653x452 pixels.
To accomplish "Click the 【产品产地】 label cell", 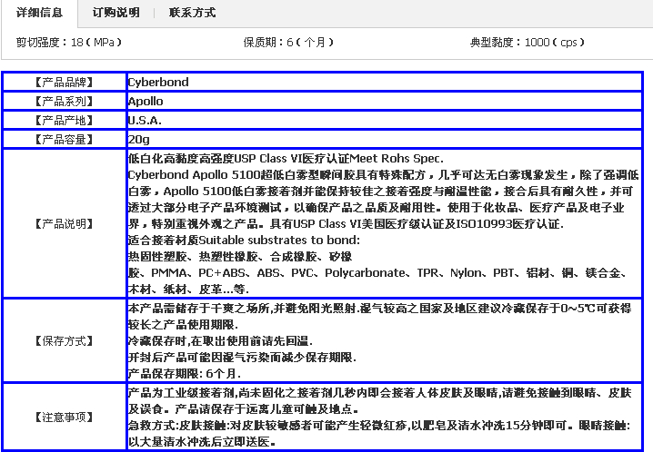I will click(65, 121).
